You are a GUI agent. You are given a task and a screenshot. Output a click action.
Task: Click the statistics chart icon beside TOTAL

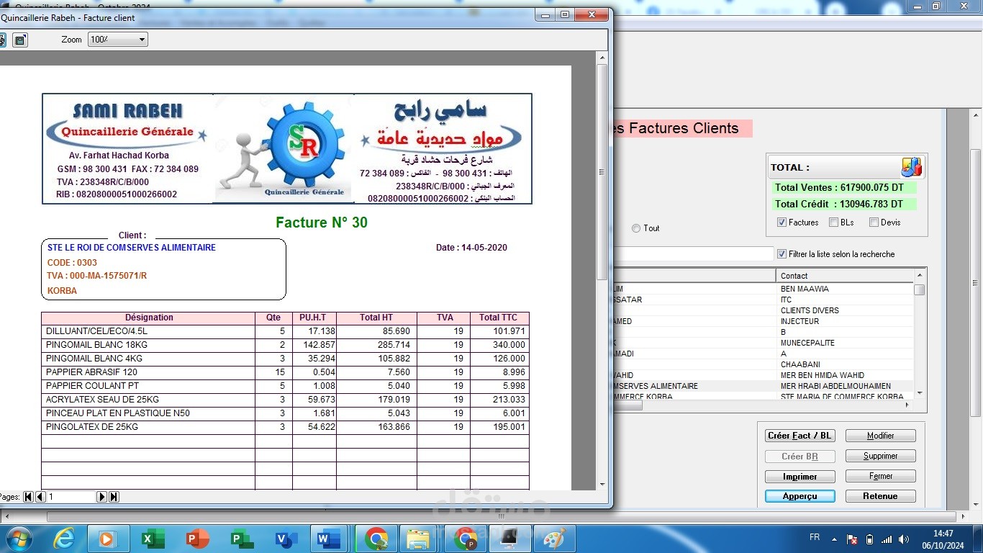[912, 167]
